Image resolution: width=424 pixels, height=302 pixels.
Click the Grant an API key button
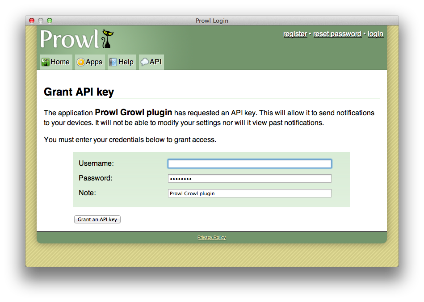tap(97, 219)
